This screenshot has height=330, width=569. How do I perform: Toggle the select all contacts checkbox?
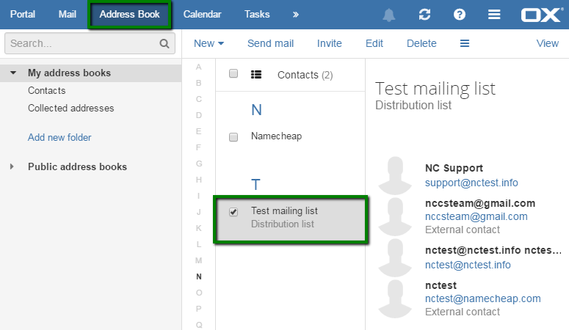(x=233, y=73)
